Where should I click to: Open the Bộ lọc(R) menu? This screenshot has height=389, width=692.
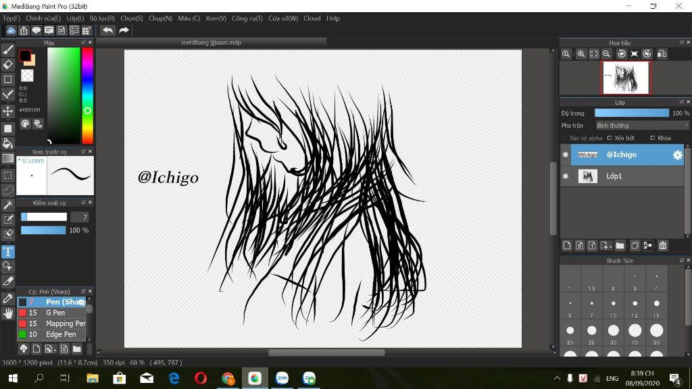point(103,18)
